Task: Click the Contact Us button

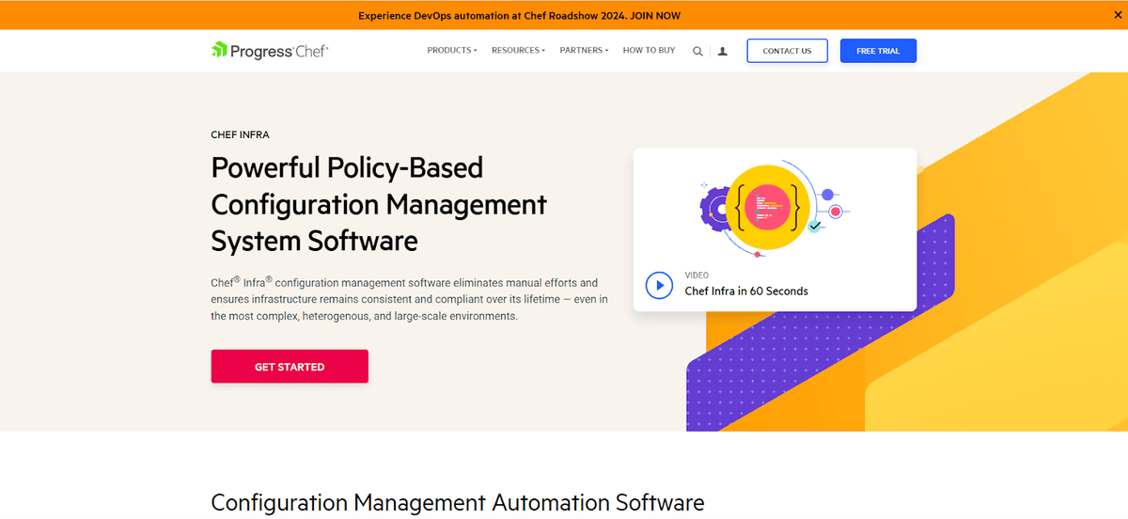Action: click(787, 51)
